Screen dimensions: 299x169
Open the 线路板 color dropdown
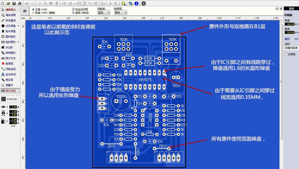coord(104,13)
